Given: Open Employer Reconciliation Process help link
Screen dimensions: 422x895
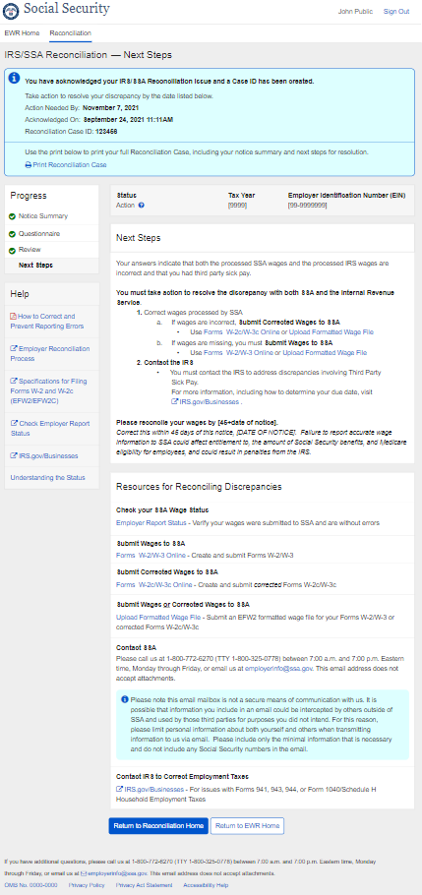Looking at the screenshot, I should click(50, 354).
